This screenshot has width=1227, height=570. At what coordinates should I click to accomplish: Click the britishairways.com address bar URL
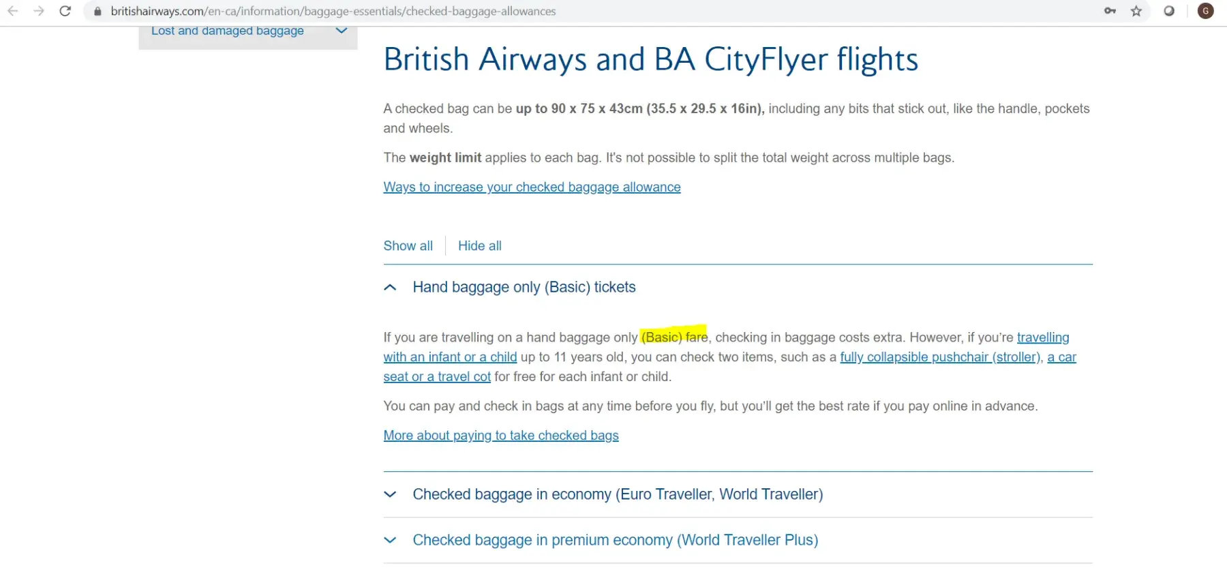333,12
